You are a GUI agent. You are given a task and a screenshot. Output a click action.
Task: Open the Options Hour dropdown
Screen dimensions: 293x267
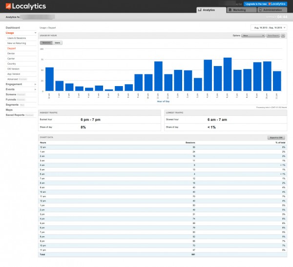pos(253,36)
